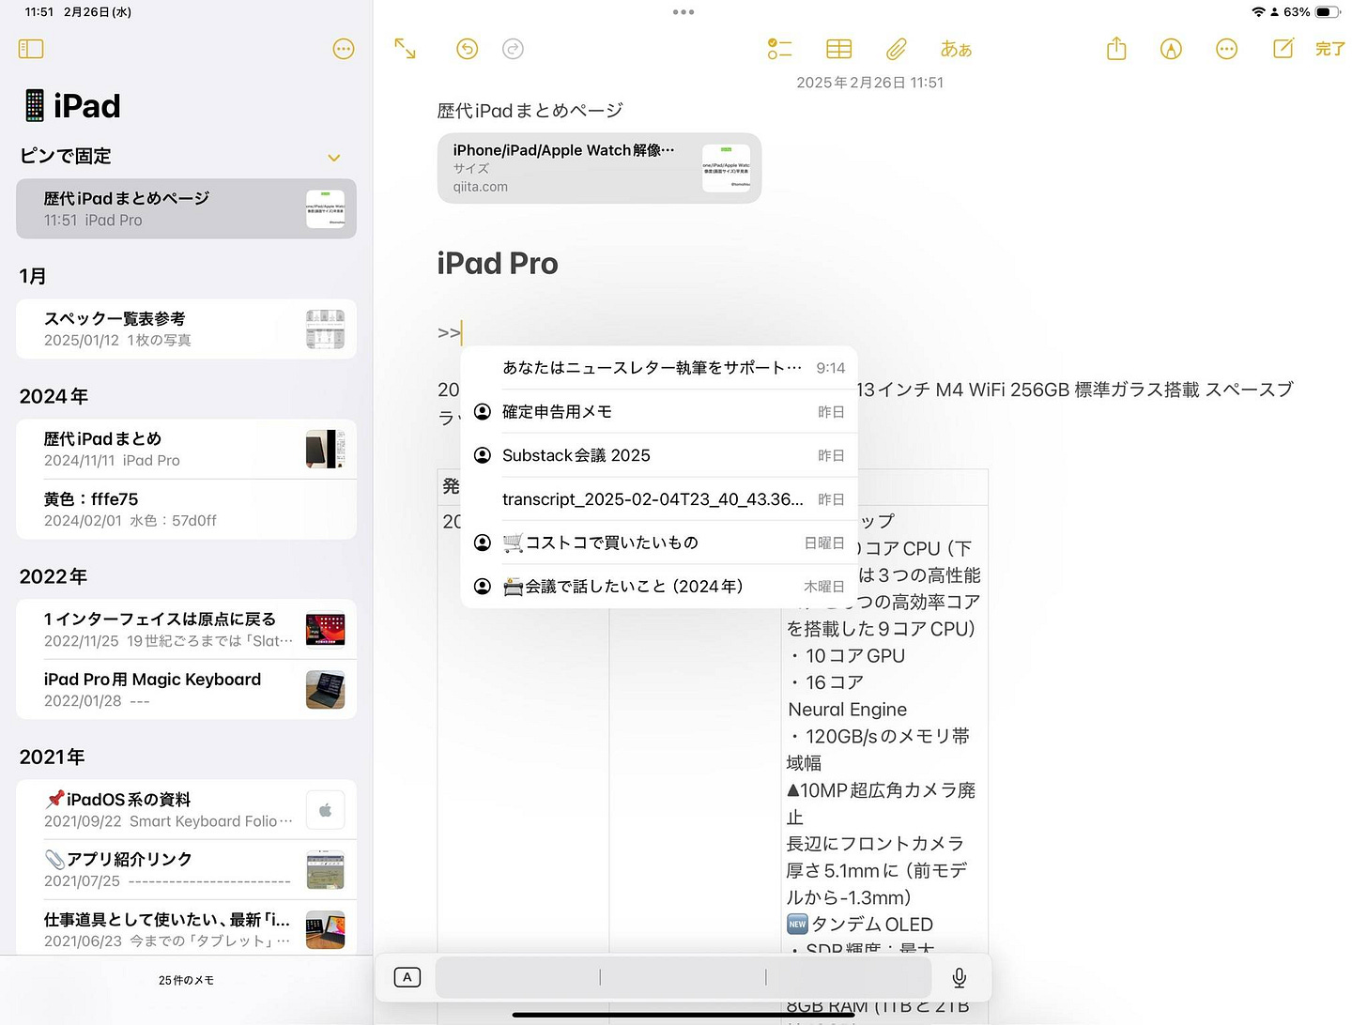Select suggestion コストコで買いたいもの

(x=659, y=543)
